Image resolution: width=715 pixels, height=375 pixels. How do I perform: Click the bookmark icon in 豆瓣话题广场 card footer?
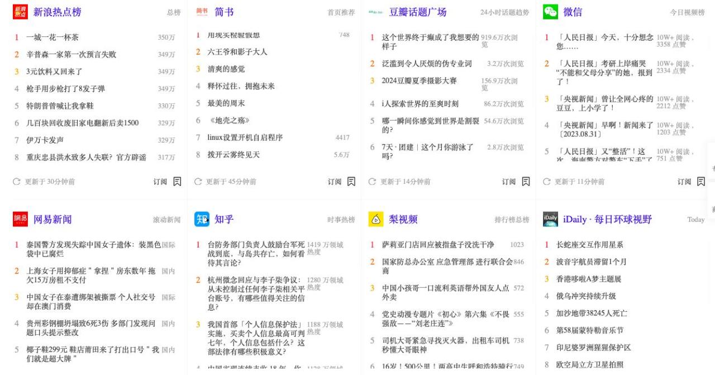(x=526, y=181)
